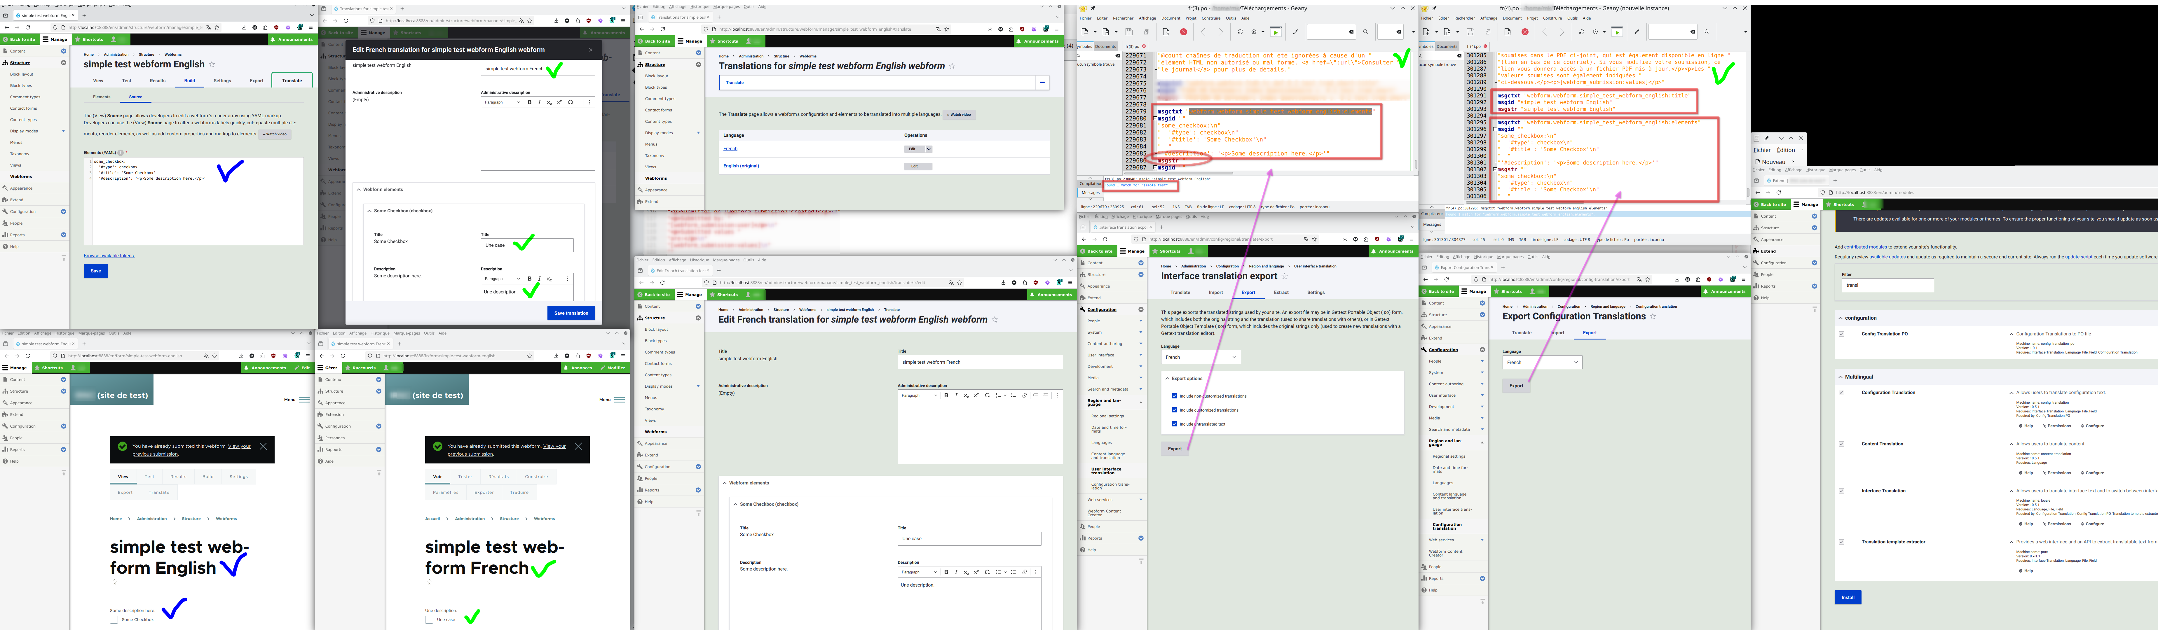The image size is (2158, 630).
Task: Favorite the Export Configuration Translations page star
Action: pos(1653,317)
